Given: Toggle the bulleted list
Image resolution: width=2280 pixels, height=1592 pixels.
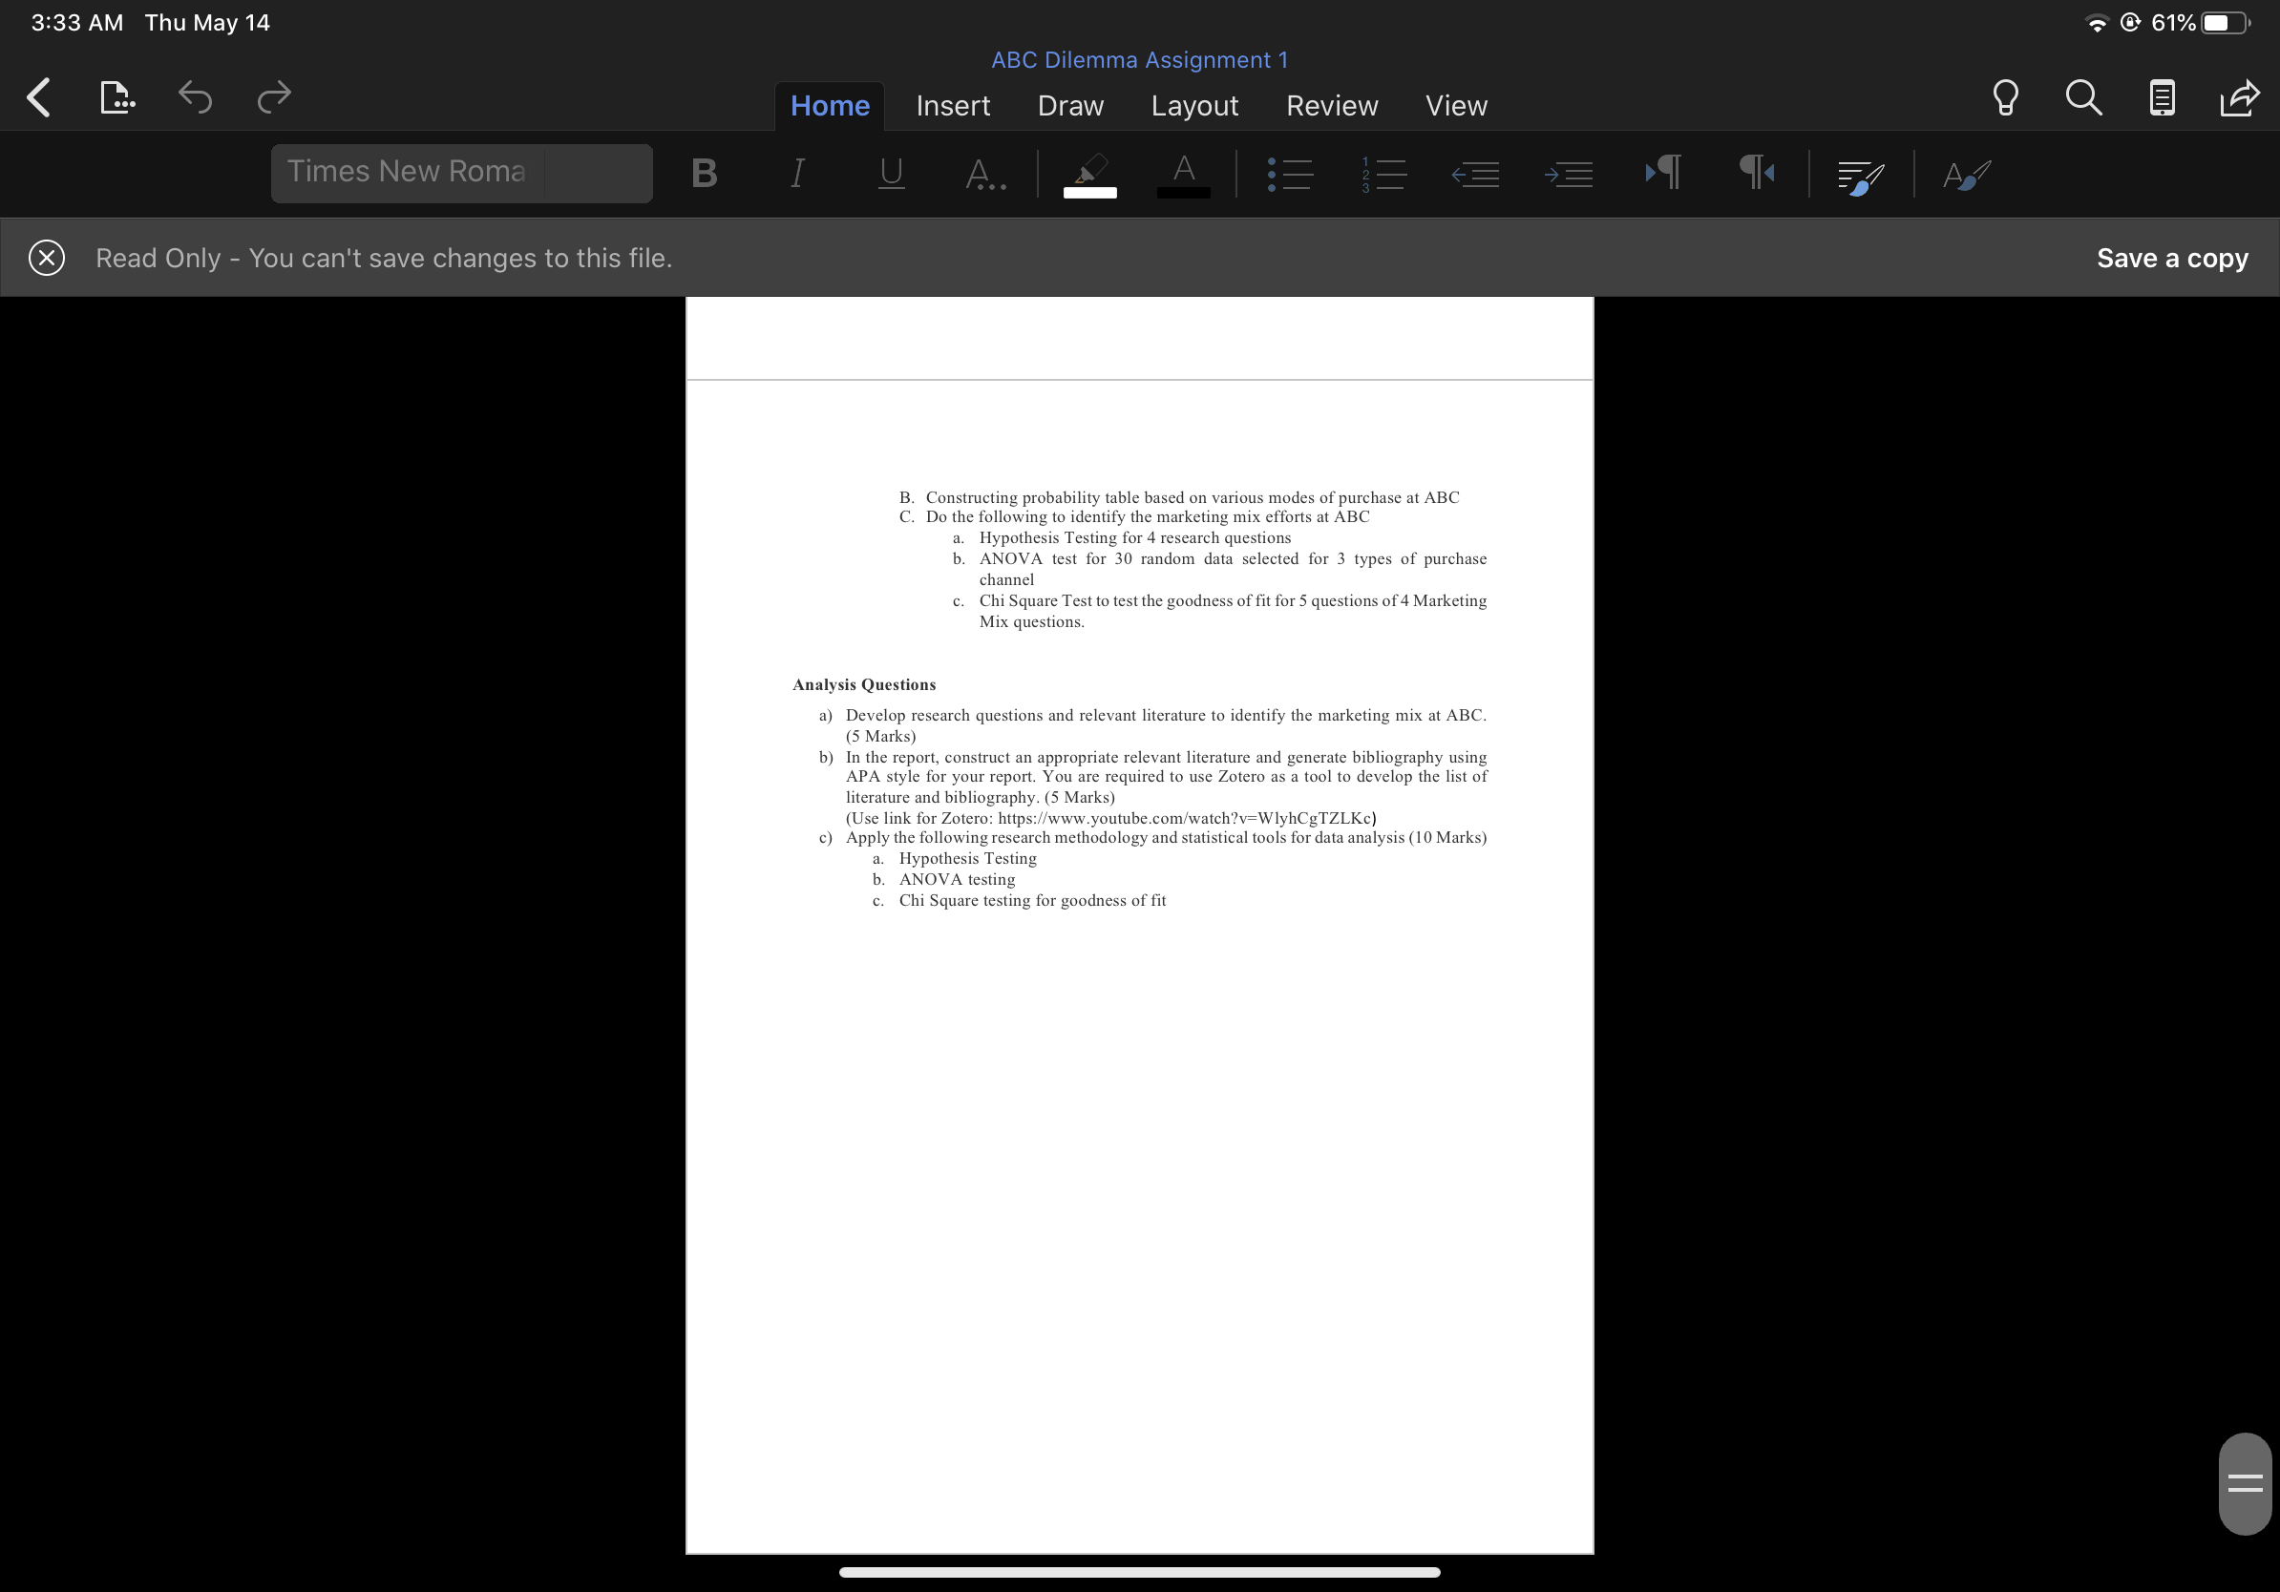Looking at the screenshot, I should pos(1288,173).
